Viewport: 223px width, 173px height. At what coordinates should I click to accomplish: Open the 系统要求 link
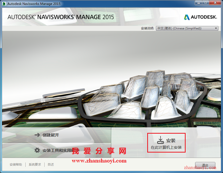[x=35, y=164]
